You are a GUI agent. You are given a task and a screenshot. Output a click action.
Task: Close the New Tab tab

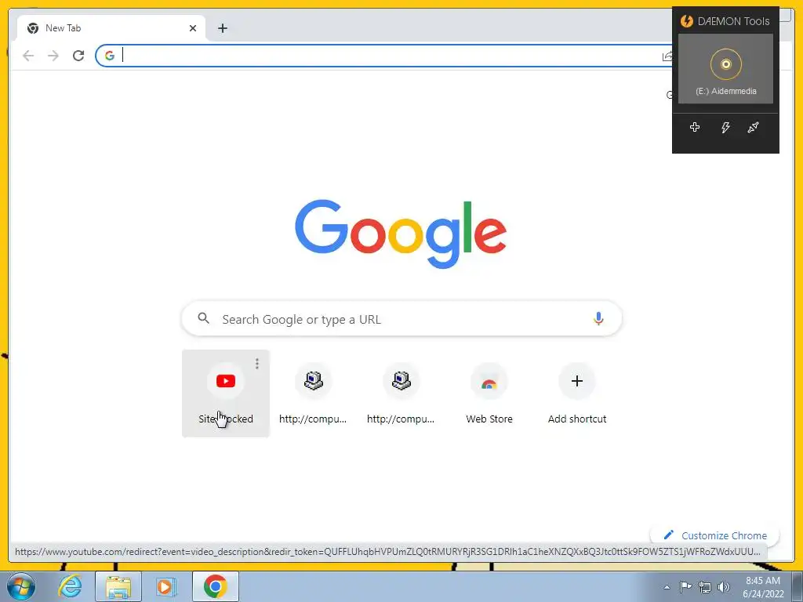pyautogui.click(x=193, y=28)
